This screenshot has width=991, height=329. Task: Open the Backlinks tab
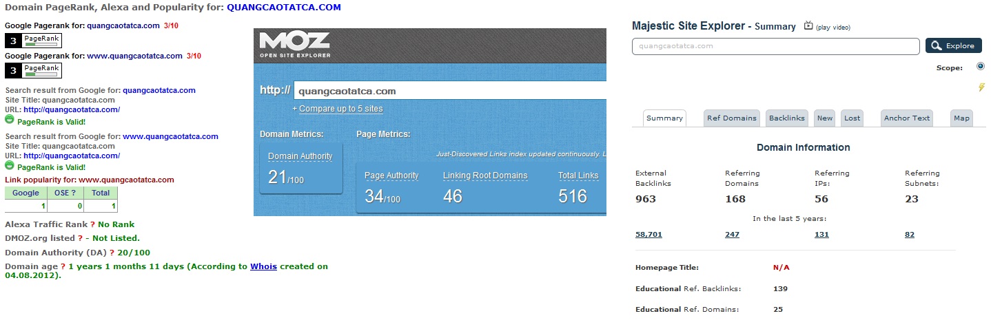(787, 118)
